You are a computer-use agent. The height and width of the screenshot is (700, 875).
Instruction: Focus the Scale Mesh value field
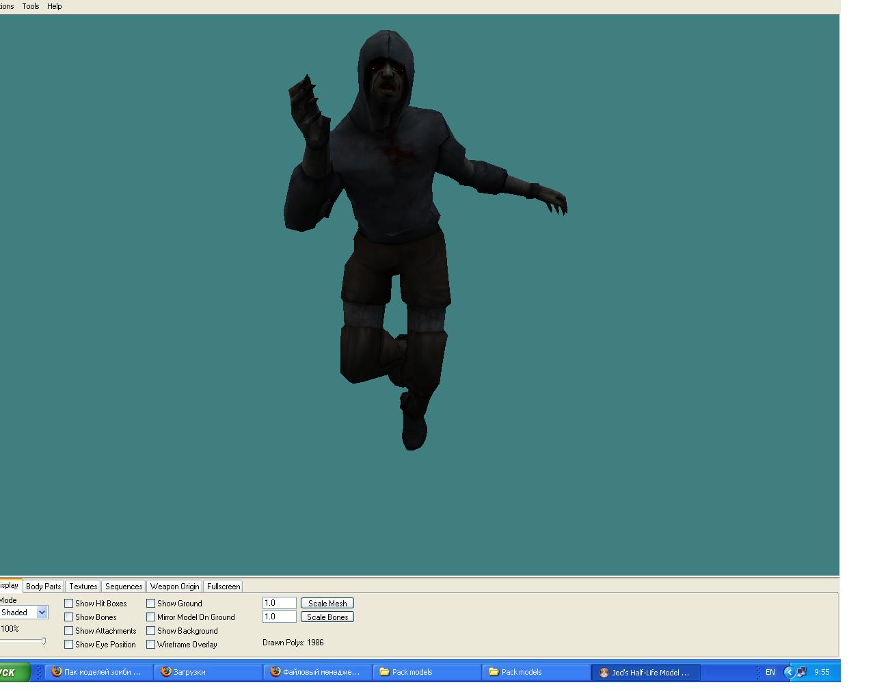click(x=280, y=603)
